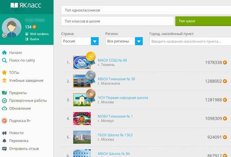The height and width of the screenshot is (157, 231).
Task: Switch to Топ классов в школе tab
Action: (118, 21)
